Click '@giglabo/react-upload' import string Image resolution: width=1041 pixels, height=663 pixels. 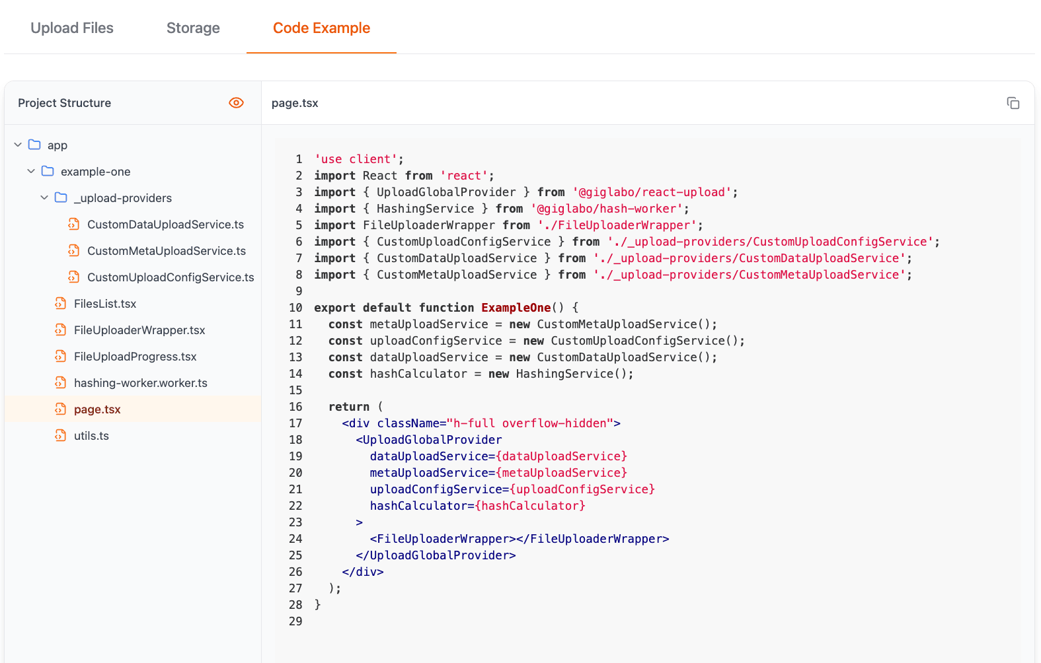652,192
